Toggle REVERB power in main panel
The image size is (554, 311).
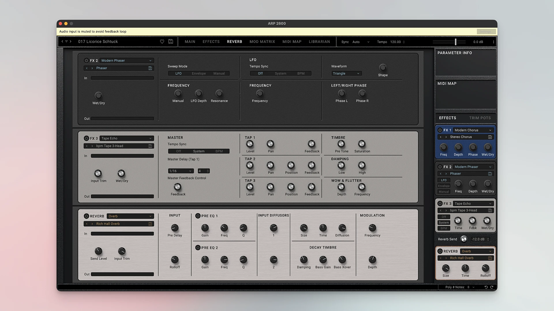pyautogui.click(x=86, y=216)
